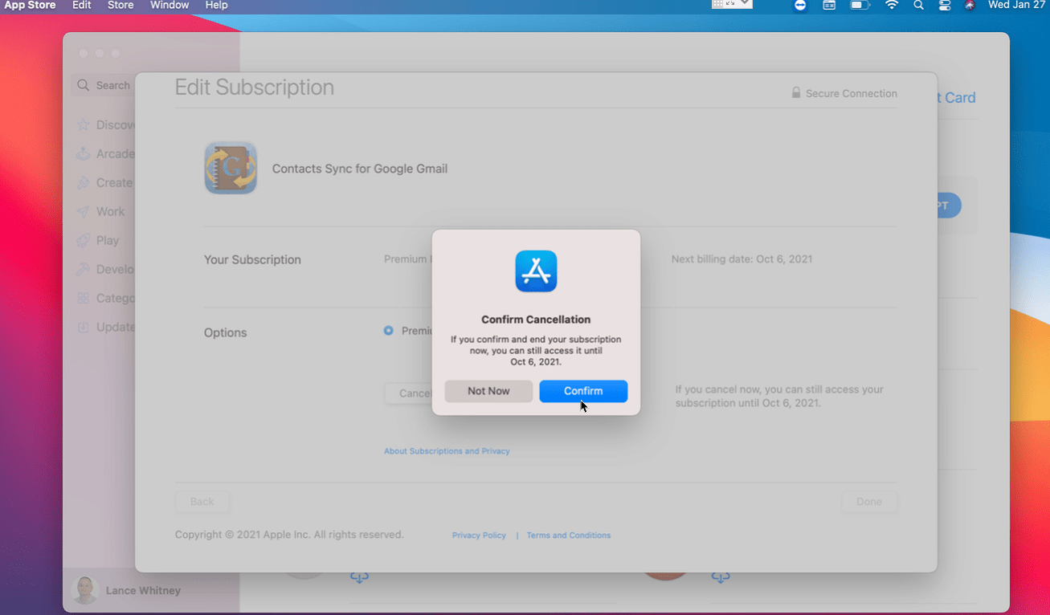Viewport: 1050px width, 615px height.
Task: Click the Next billing date text
Action: click(x=742, y=259)
